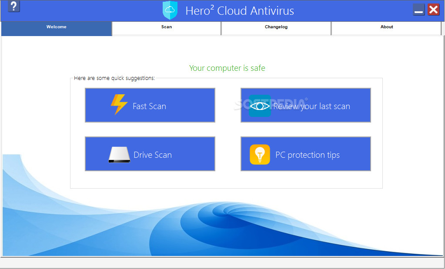Click the cloud shield logo in the title bar
The height and width of the screenshot is (269, 445).
[170, 10]
